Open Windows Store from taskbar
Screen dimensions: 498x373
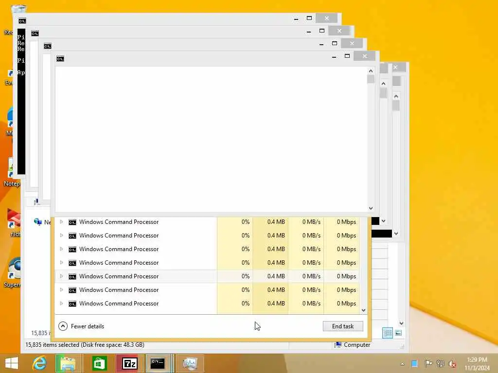coord(99,363)
